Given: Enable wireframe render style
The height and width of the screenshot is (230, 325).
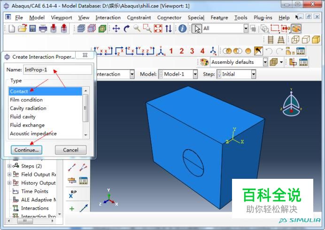Looking at the screenshot, I should (x=295, y=39).
